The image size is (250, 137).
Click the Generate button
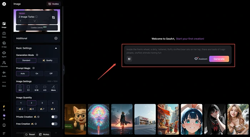pos(219,59)
